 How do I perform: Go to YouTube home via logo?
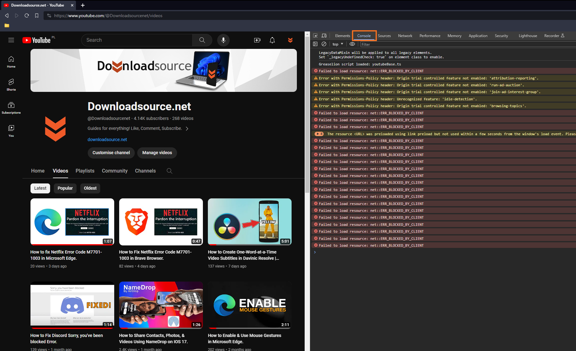[x=37, y=40]
